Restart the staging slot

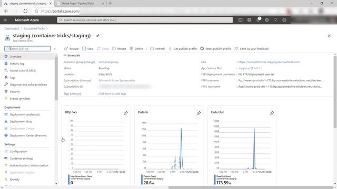(x=119, y=49)
